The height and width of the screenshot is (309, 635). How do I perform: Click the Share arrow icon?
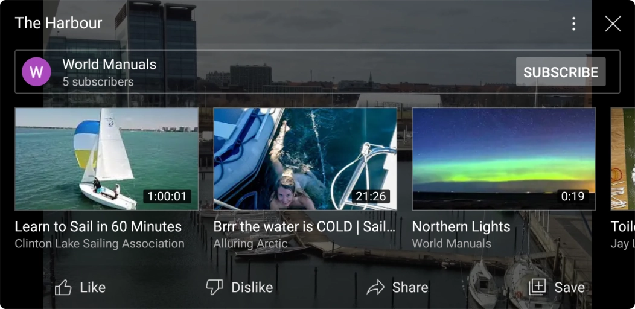click(x=375, y=287)
